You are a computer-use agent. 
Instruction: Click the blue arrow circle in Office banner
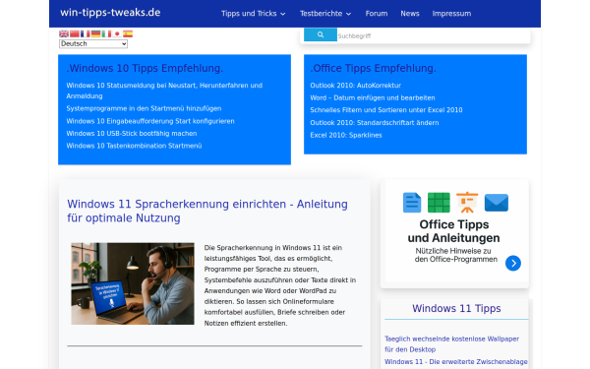[513, 263]
